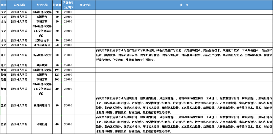
Task: Click the remarks cell for 环境设计
Action: (184, 124)
